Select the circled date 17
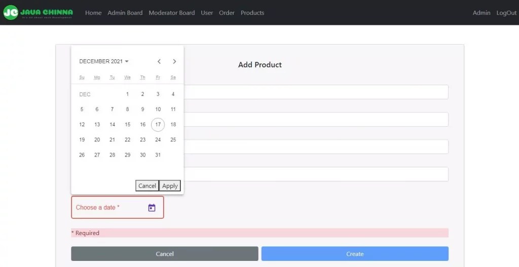This screenshot has height=267, width=519. (x=158, y=125)
